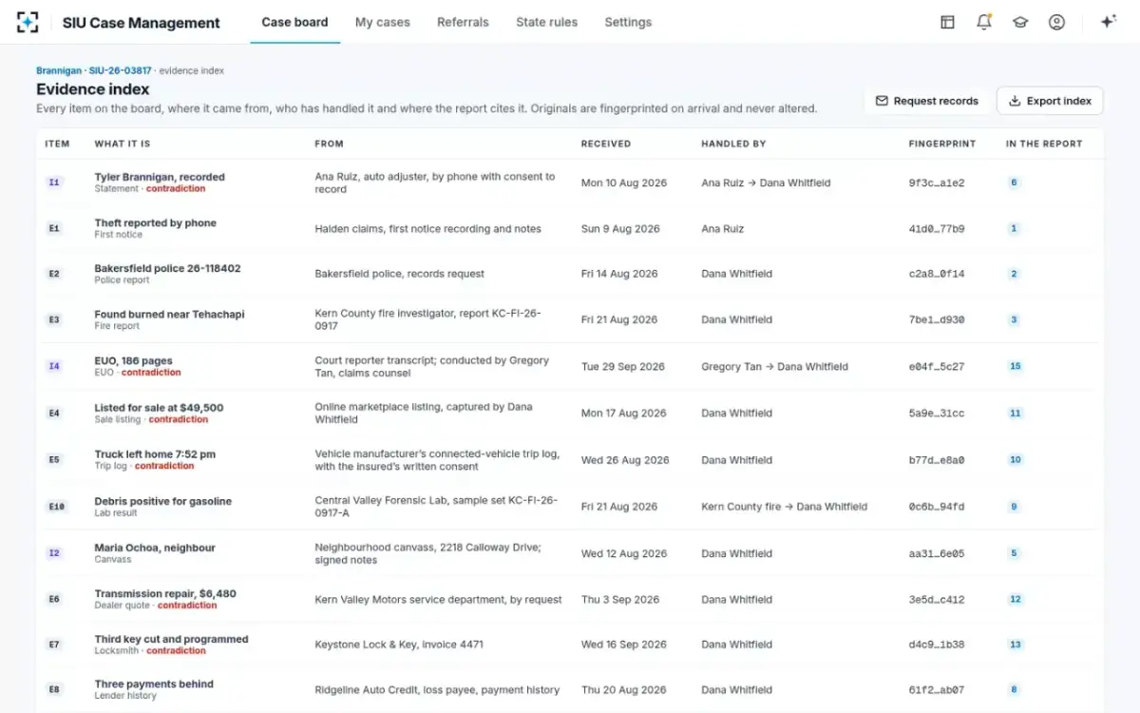Click the Export index button
The height and width of the screenshot is (713, 1140).
click(1050, 101)
